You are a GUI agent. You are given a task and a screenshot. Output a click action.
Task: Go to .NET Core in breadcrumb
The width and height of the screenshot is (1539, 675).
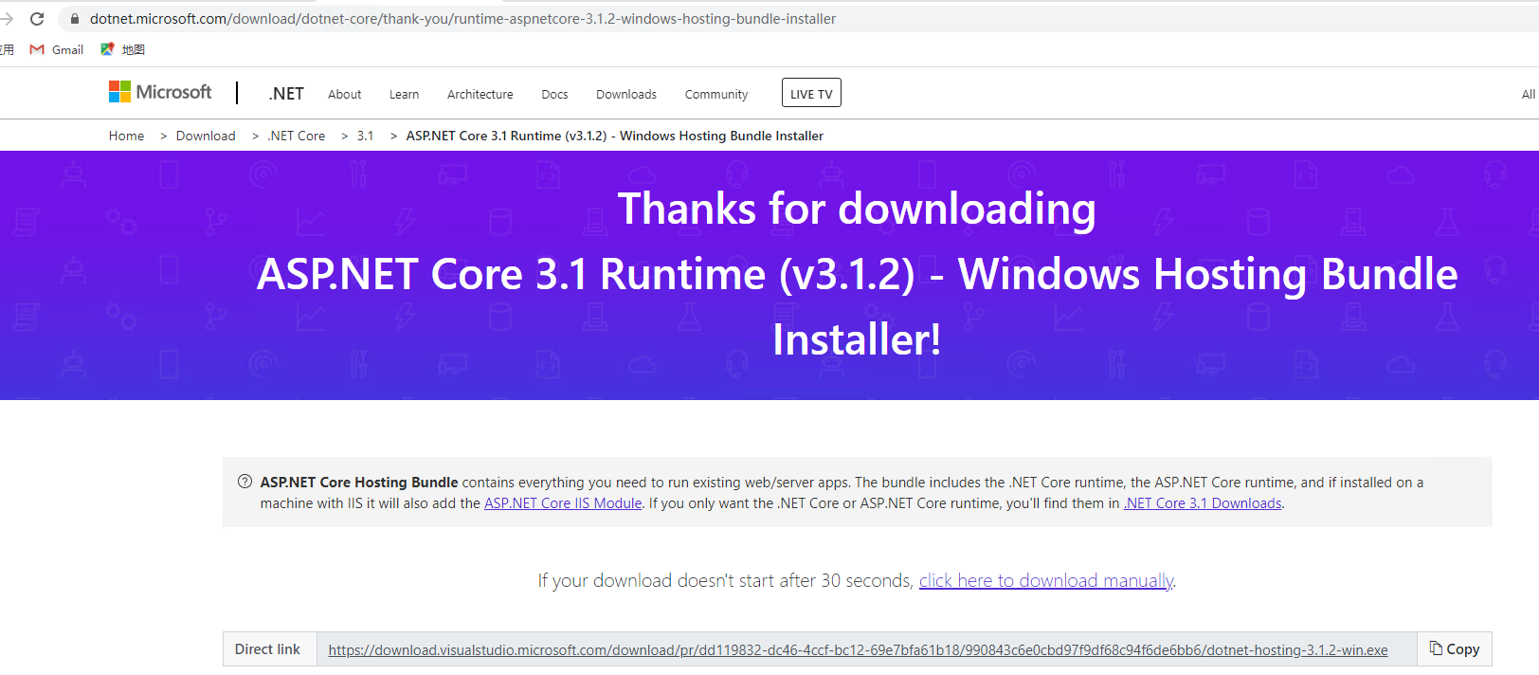[296, 136]
